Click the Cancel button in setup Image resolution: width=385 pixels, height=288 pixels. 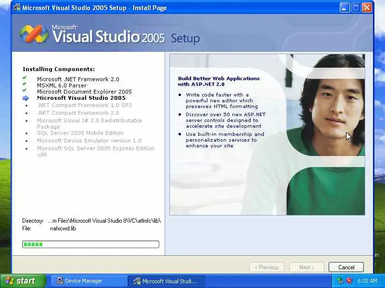(x=346, y=267)
